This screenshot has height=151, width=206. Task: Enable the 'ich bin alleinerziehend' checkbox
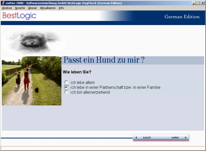[67, 92]
